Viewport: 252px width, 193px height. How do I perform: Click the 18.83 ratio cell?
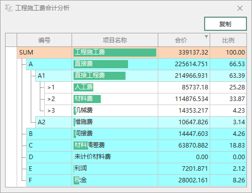(228, 146)
